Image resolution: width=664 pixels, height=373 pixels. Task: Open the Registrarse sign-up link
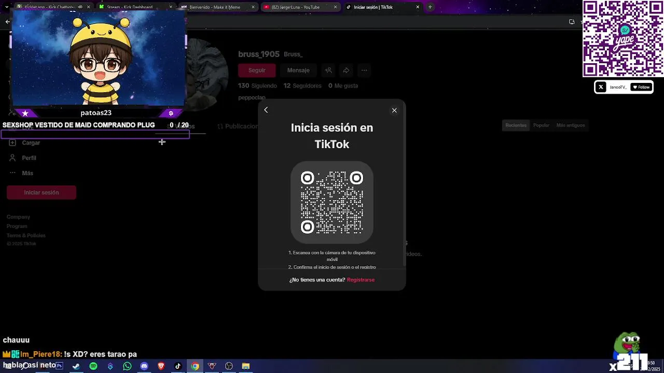[x=361, y=280]
